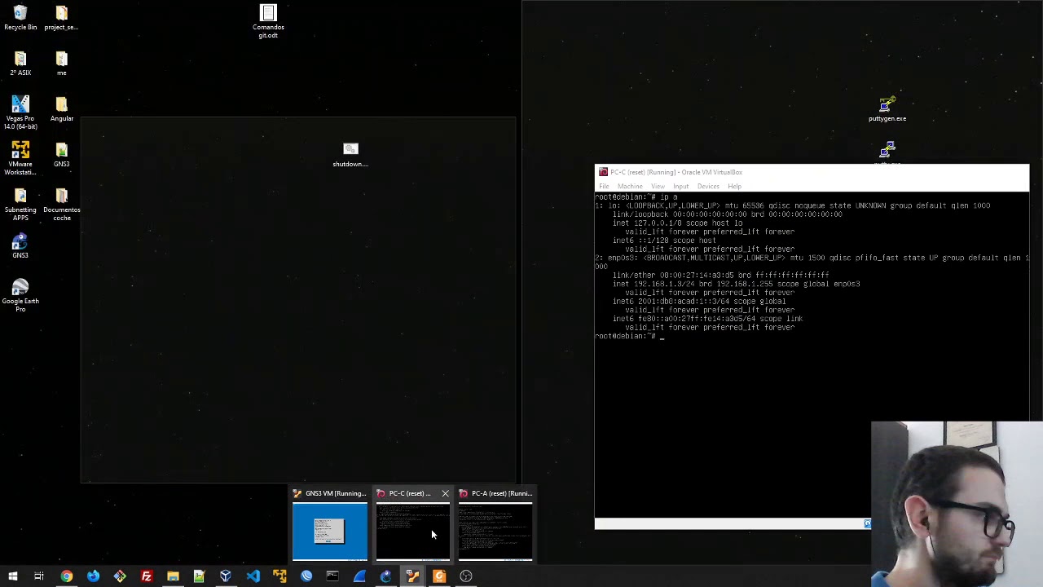Launch Google Earth Pro desktop shortcut
Screen dimensions: 1043x587
20,295
